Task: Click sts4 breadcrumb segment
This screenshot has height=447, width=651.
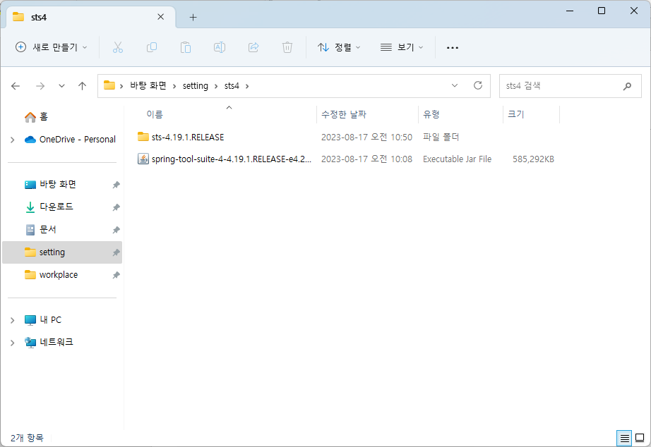Action: (232, 85)
